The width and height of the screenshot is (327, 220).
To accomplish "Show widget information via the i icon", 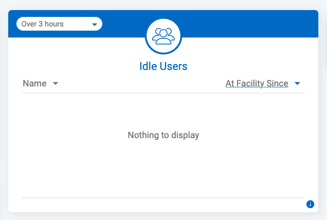I will coord(310,204).
